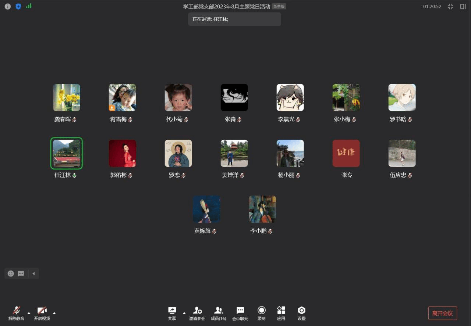
Task: Select 任江林's speaking avatar thumbnail
Action: (x=67, y=153)
